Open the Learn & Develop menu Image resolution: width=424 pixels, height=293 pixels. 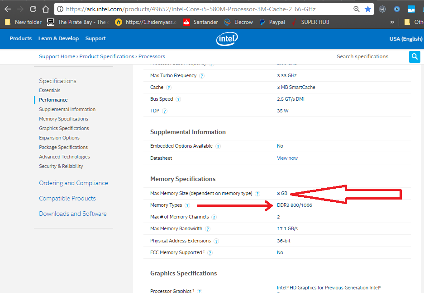pos(58,38)
